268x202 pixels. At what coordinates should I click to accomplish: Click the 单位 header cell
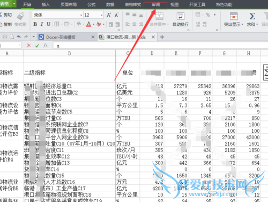coord(128,73)
